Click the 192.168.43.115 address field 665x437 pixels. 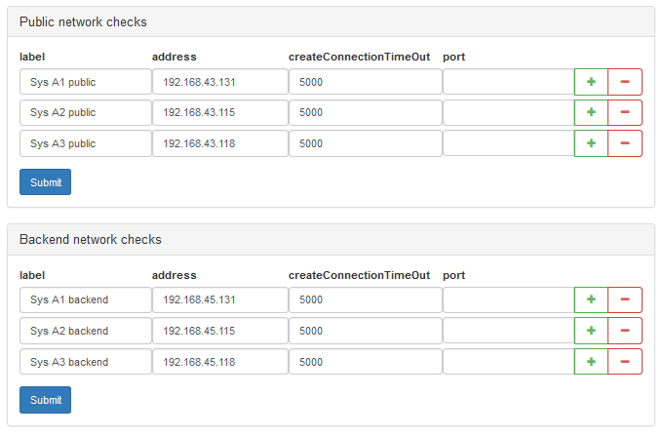coord(220,112)
